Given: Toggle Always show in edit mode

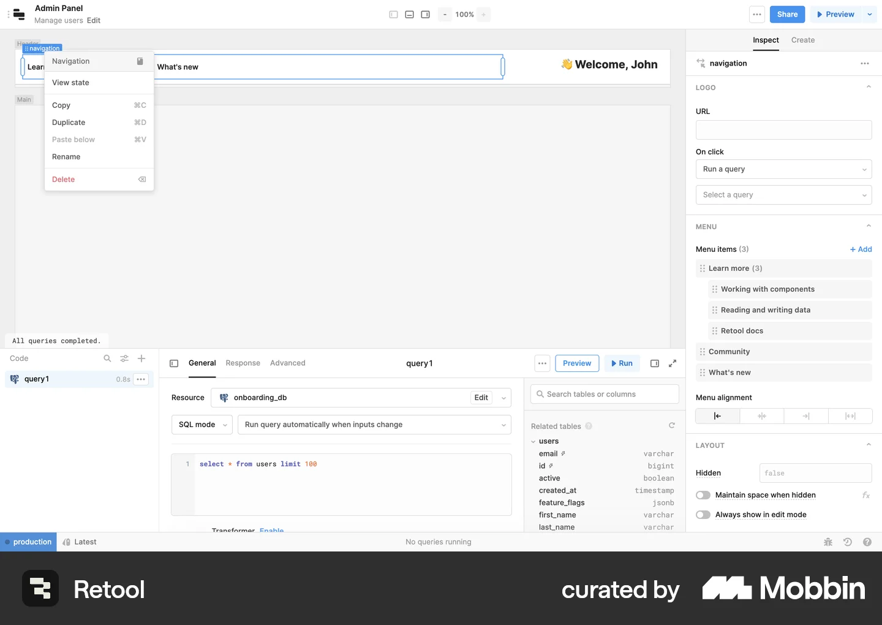Looking at the screenshot, I should [703, 515].
